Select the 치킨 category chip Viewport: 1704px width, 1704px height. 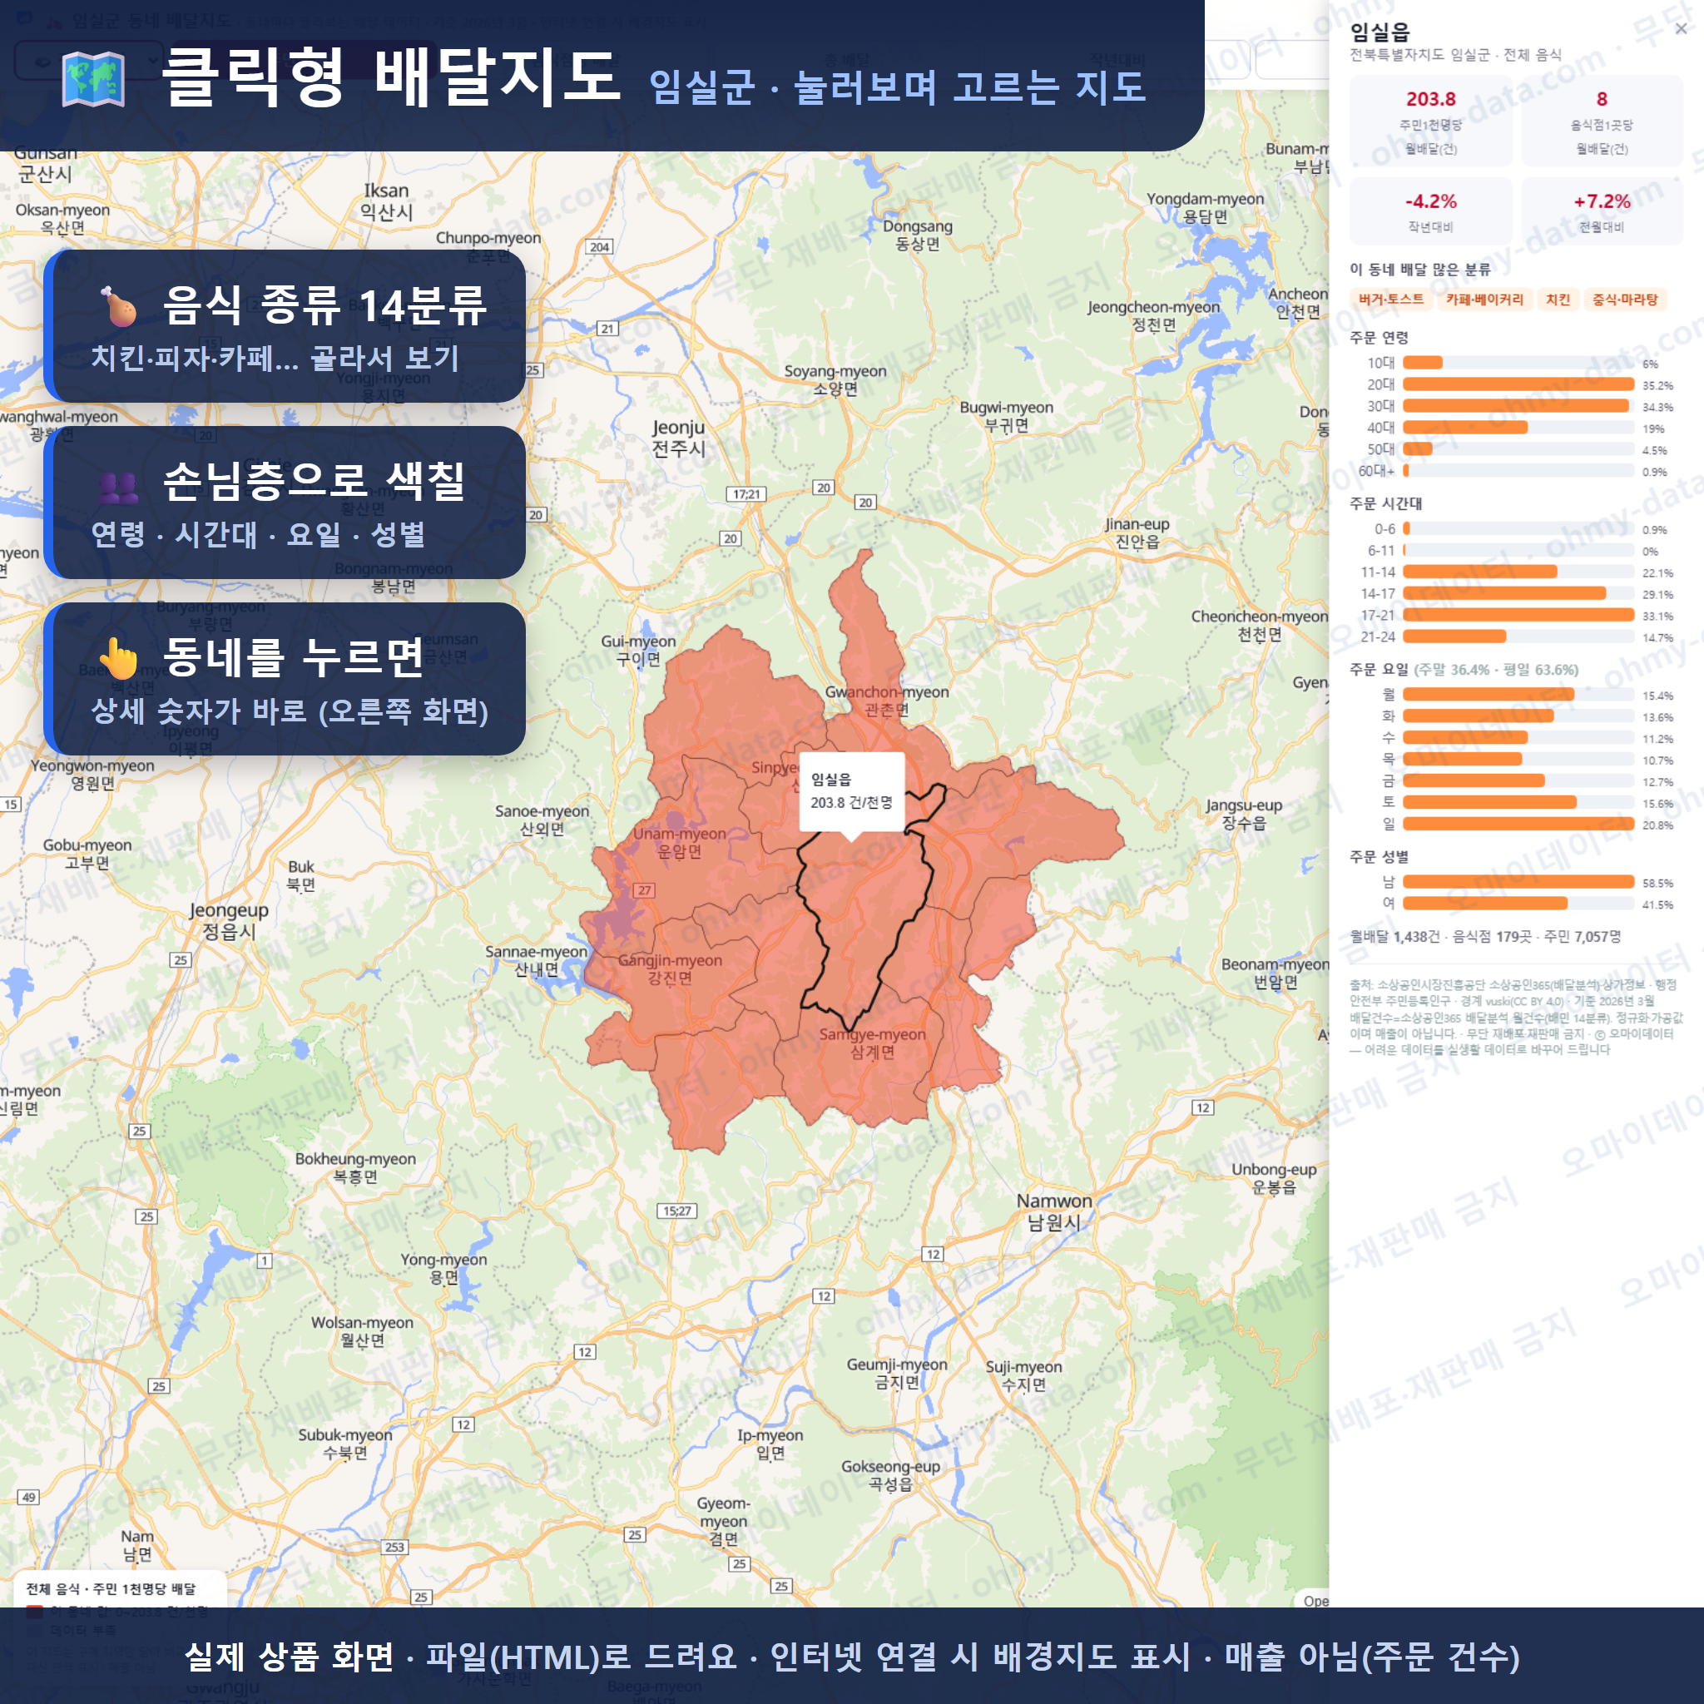tap(1558, 300)
